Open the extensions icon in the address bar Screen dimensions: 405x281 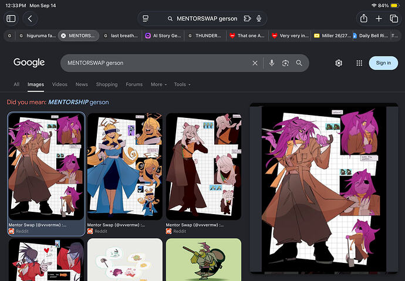click(247, 19)
